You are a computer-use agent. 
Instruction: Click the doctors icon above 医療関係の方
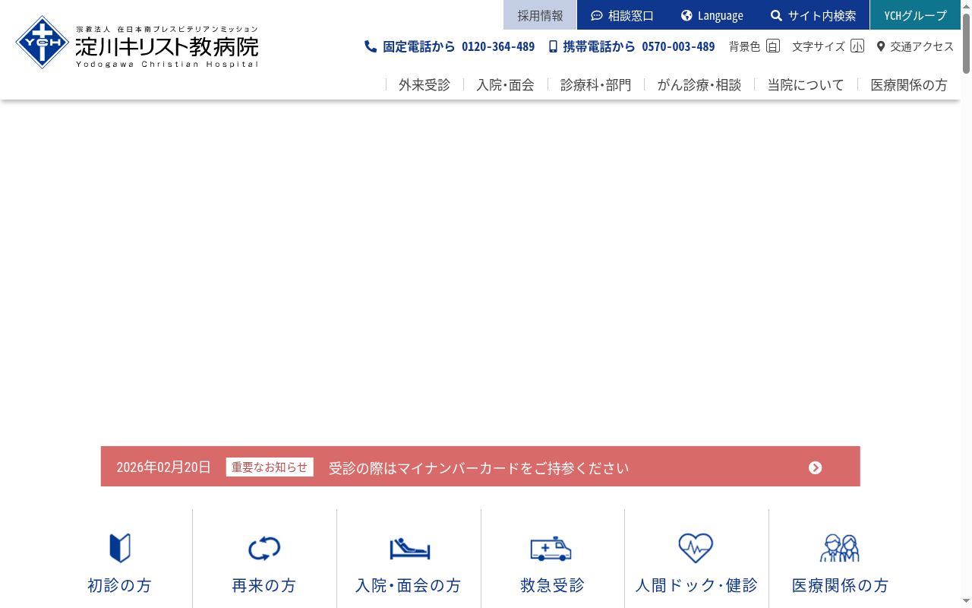coord(840,548)
